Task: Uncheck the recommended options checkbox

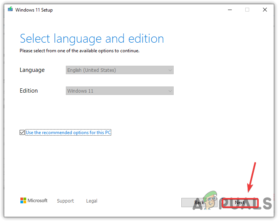Action: pos(22,132)
